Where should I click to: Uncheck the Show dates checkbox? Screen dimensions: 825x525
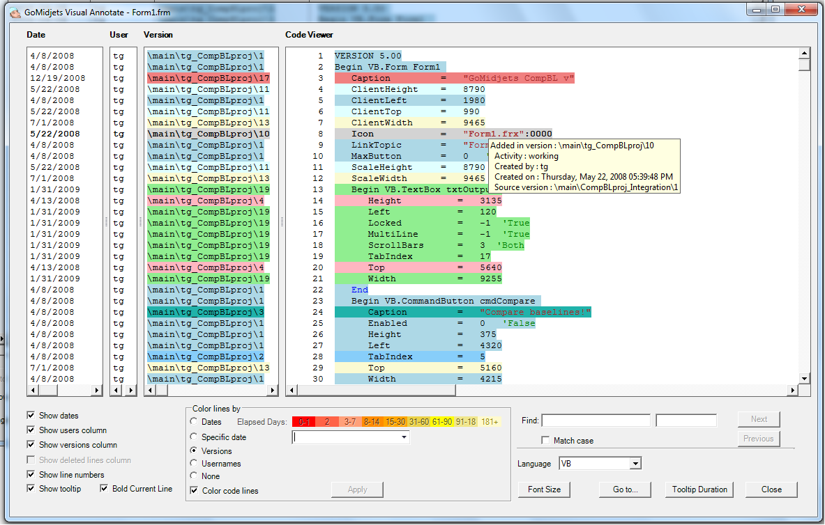tap(31, 416)
